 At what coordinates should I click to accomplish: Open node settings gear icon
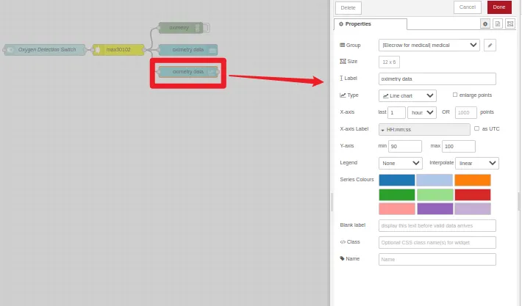click(x=485, y=23)
